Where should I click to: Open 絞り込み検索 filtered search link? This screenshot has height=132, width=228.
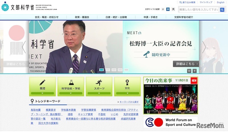pos(187,3)
